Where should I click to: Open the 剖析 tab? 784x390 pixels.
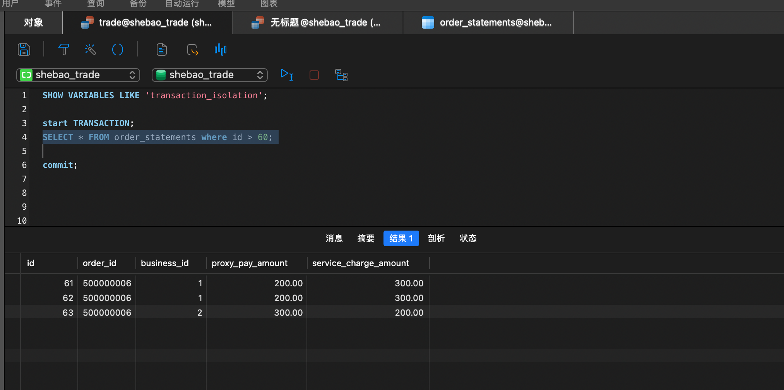pyautogui.click(x=437, y=238)
